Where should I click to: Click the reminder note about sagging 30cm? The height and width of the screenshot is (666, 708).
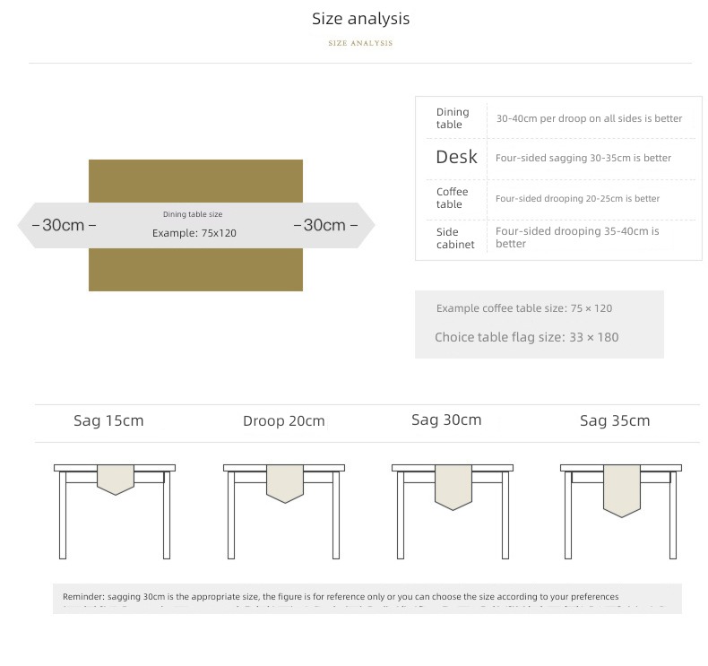[341, 596]
